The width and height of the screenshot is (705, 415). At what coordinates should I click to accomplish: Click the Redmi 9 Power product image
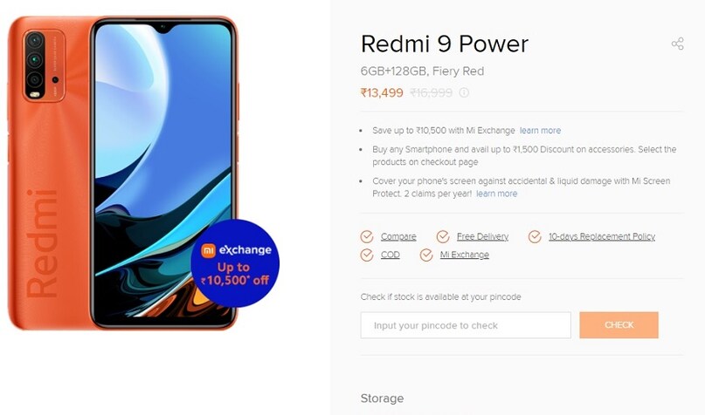pos(123,173)
